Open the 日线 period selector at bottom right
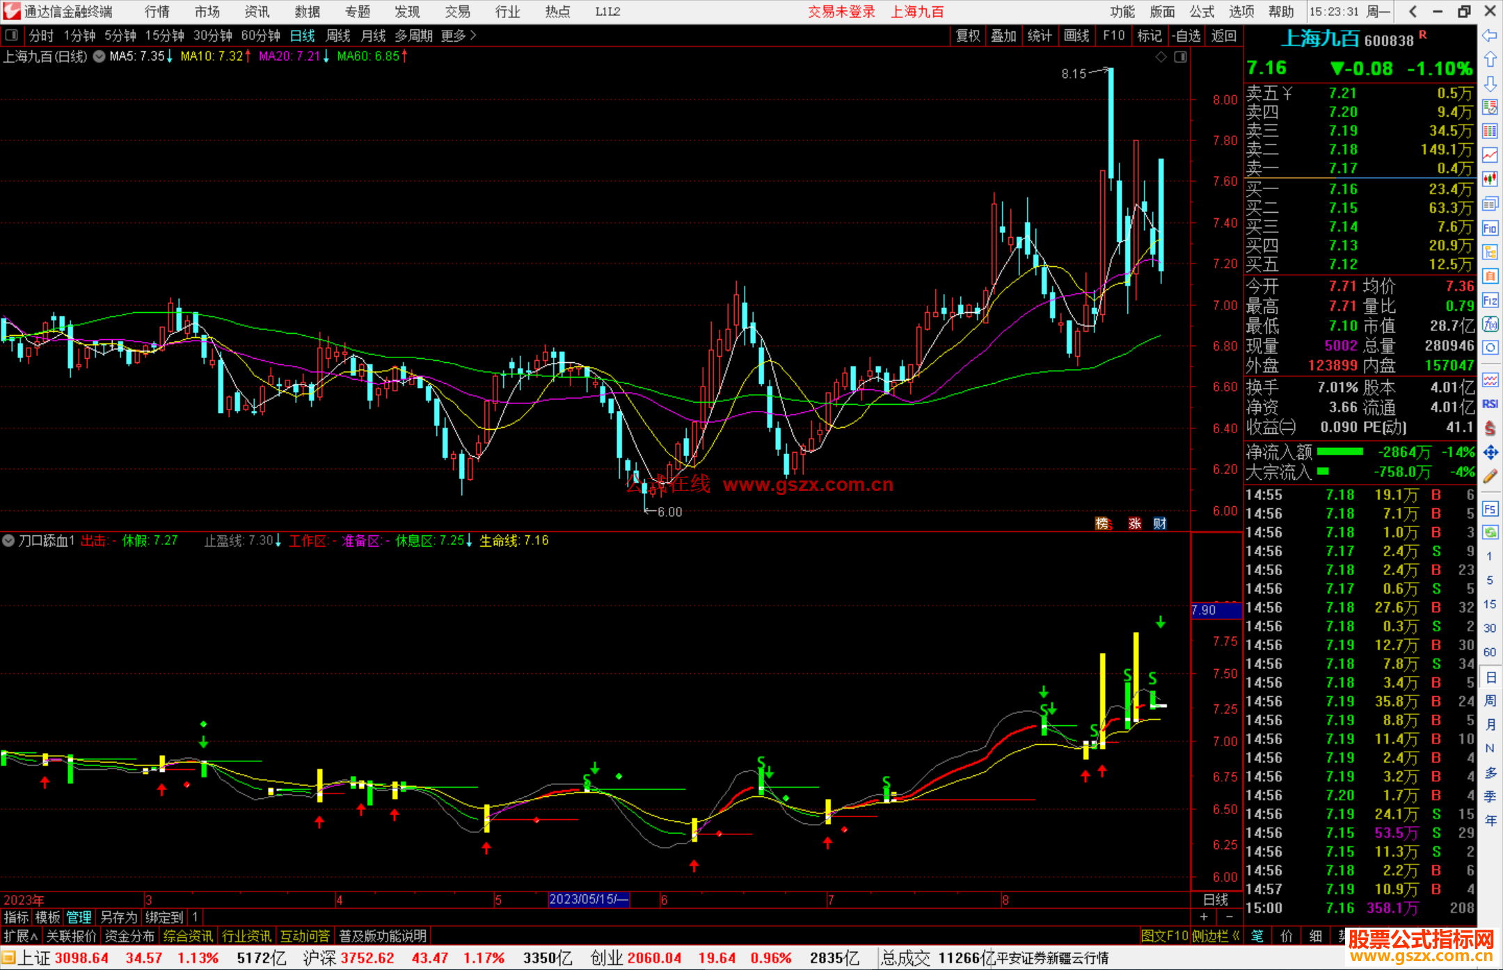Image resolution: width=1503 pixels, height=970 pixels. [x=1216, y=900]
